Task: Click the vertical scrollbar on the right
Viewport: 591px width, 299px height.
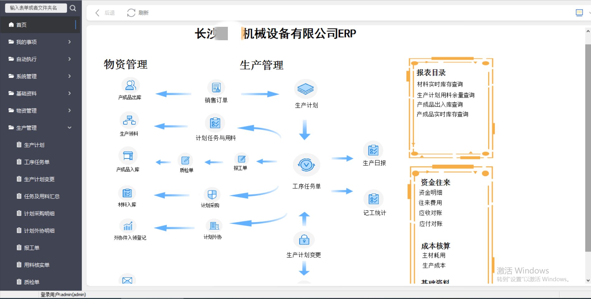Action: point(588,147)
